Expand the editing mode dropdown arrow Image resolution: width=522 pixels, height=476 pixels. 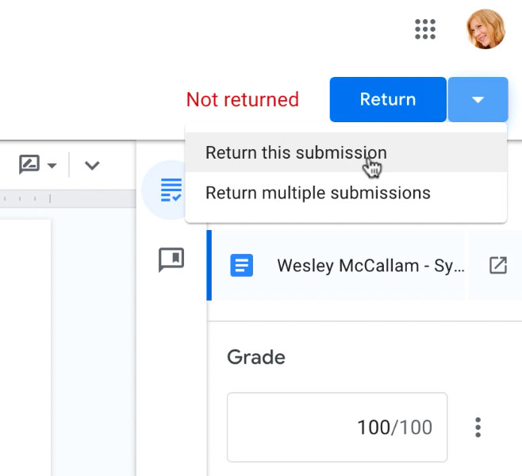tap(52, 165)
